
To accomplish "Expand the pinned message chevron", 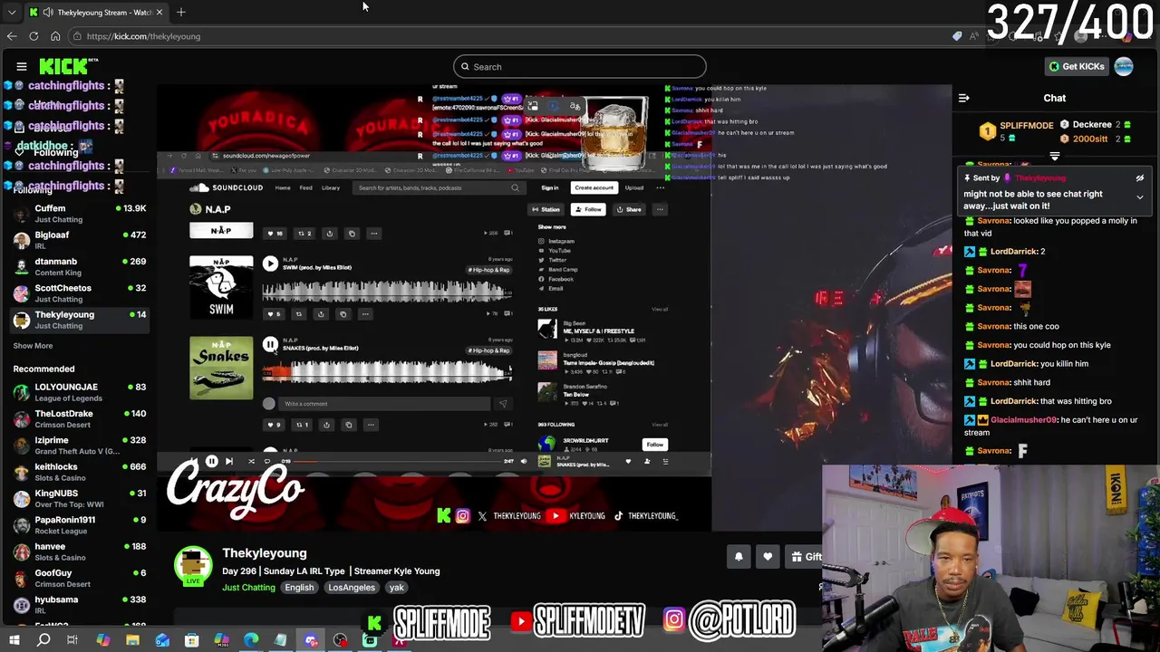I will pos(1140,197).
